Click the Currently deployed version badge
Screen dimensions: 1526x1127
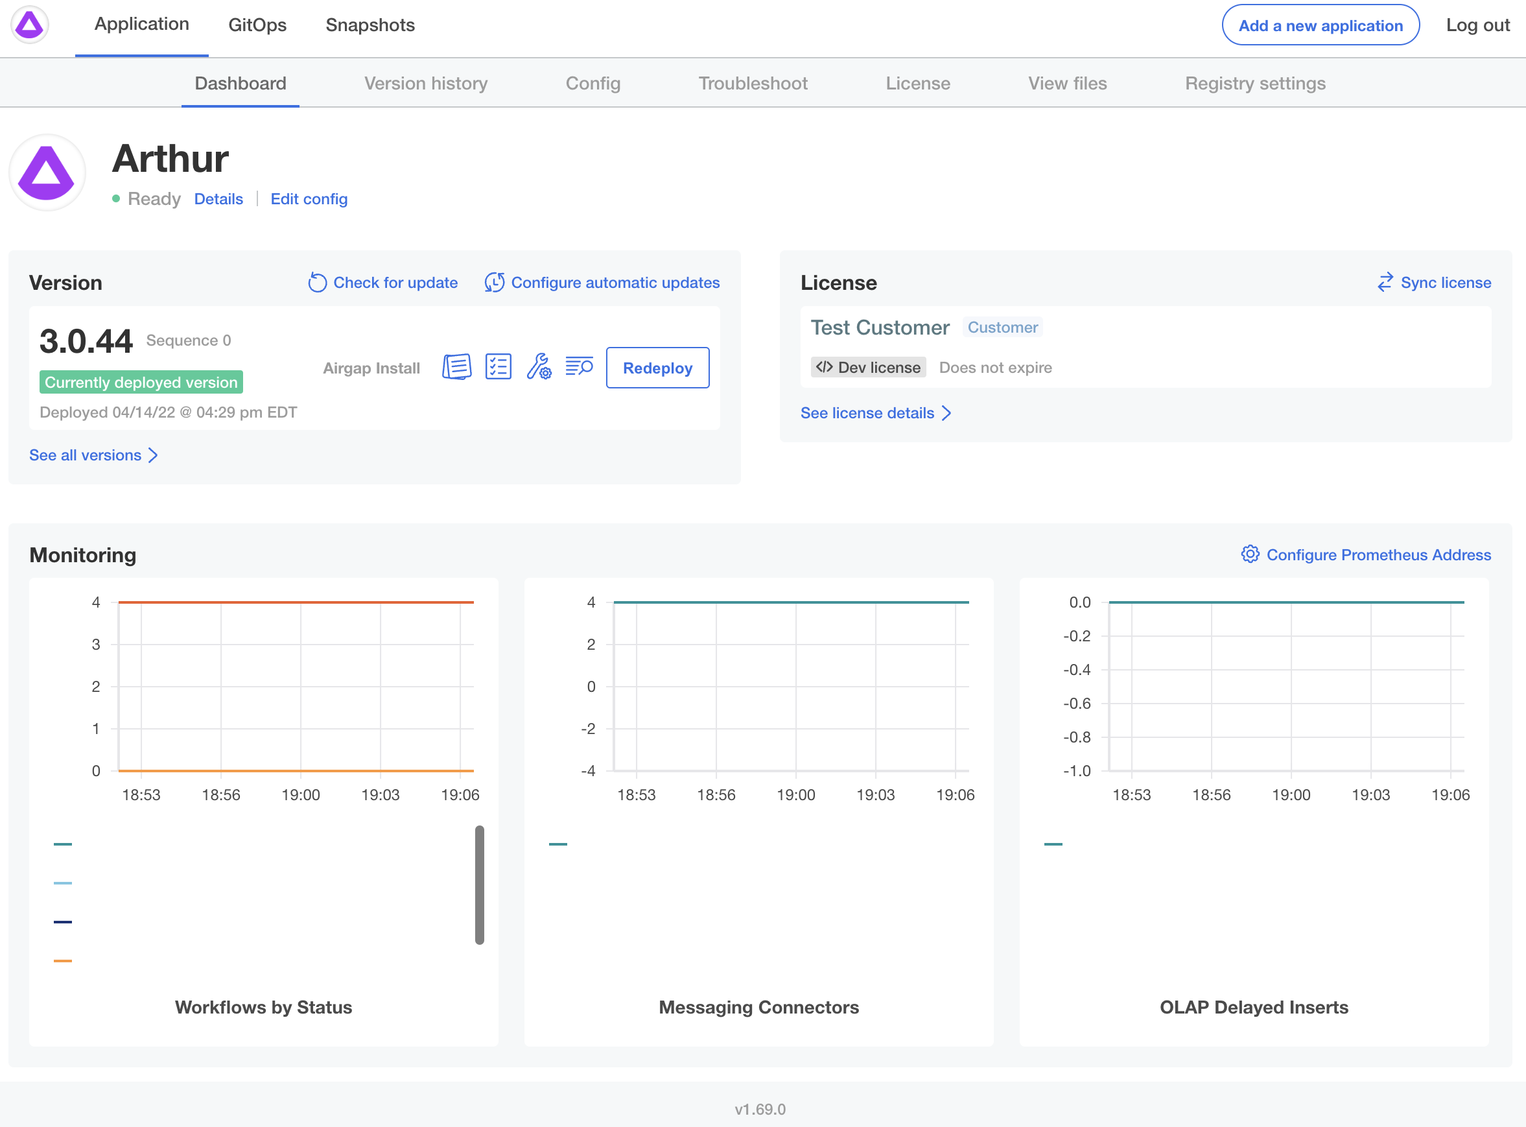click(141, 382)
